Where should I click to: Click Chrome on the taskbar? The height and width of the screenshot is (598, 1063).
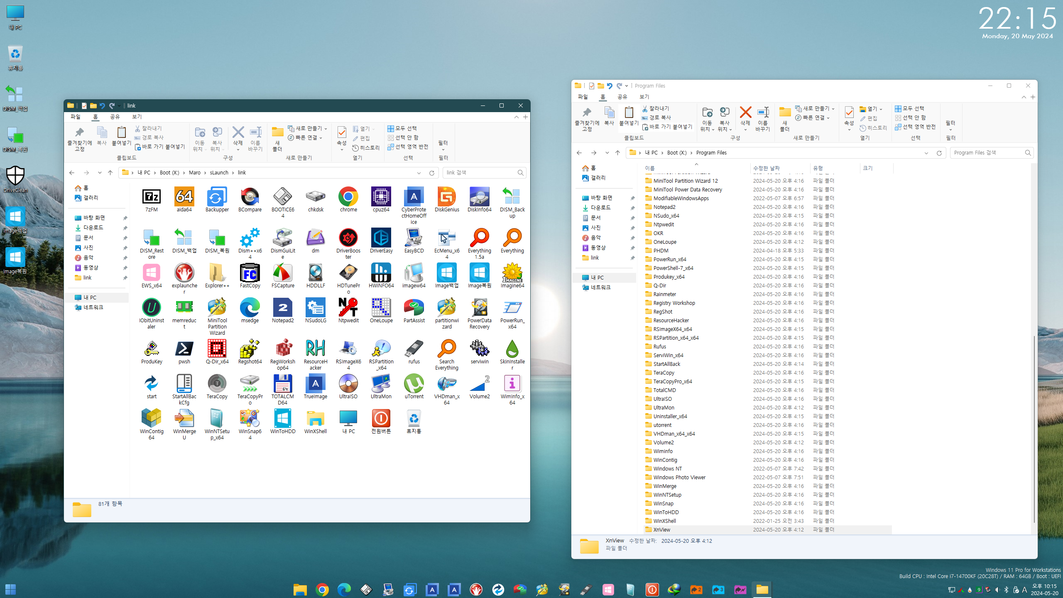322,589
